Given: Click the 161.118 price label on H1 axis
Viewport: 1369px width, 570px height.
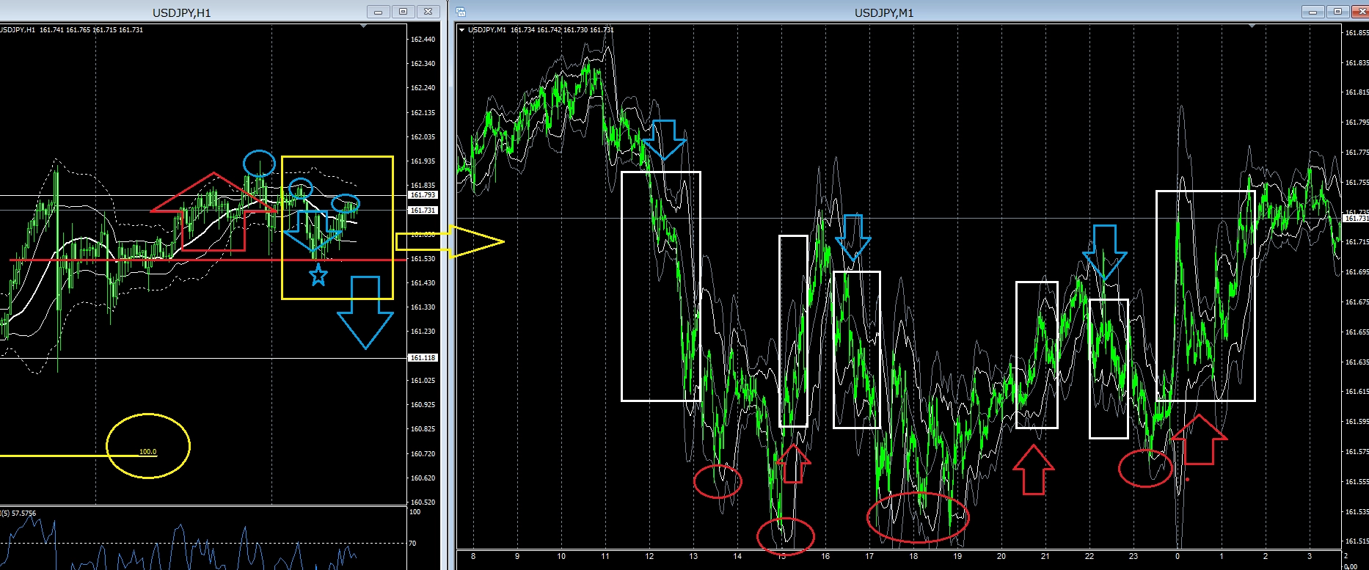Looking at the screenshot, I should 423,357.
